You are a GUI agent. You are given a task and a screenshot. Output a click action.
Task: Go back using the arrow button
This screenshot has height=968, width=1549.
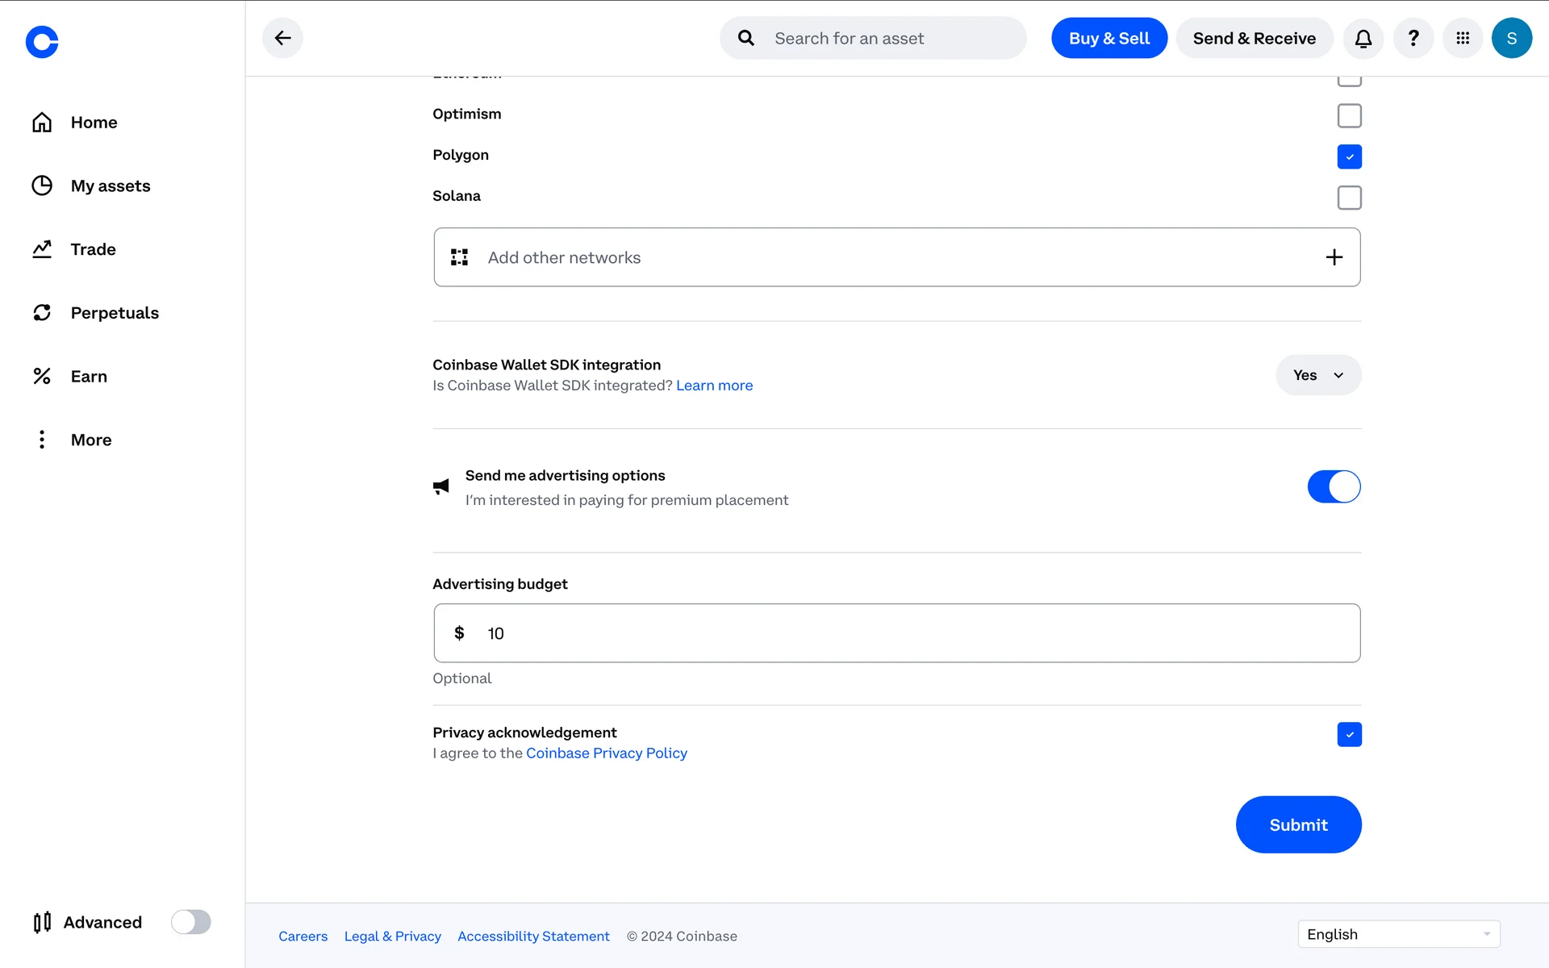pos(282,38)
